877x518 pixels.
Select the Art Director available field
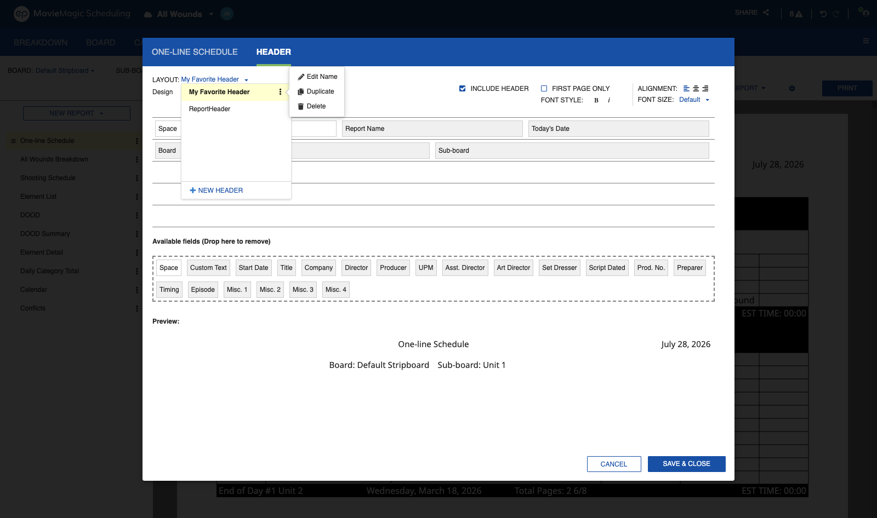(x=513, y=268)
